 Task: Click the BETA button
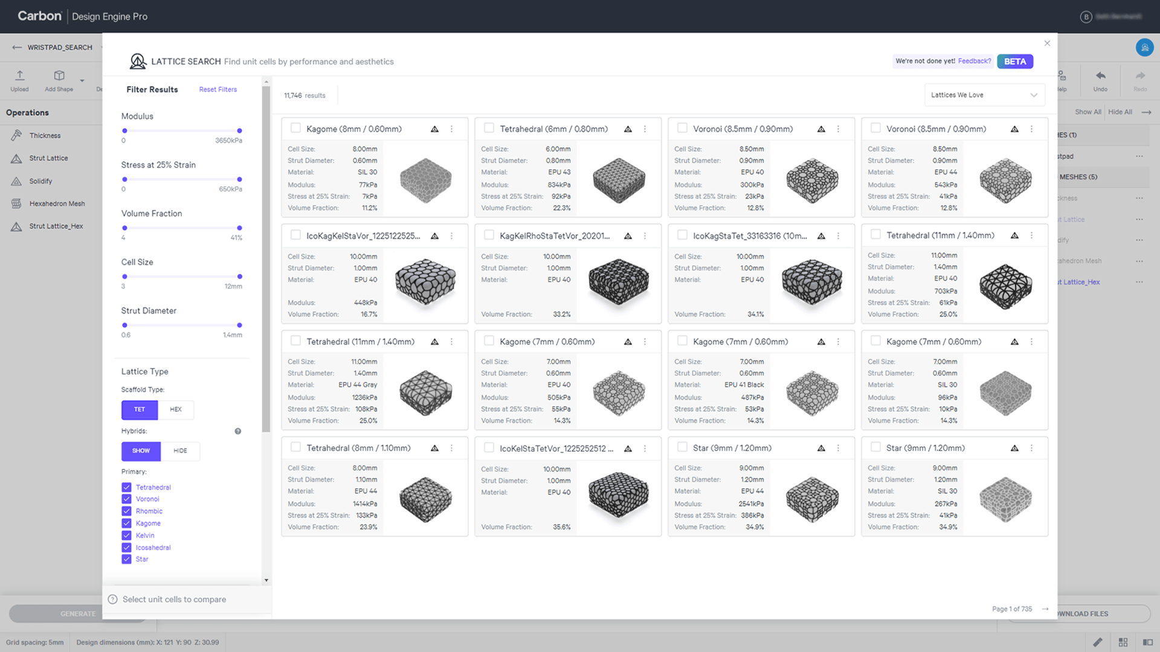[1015, 62]
